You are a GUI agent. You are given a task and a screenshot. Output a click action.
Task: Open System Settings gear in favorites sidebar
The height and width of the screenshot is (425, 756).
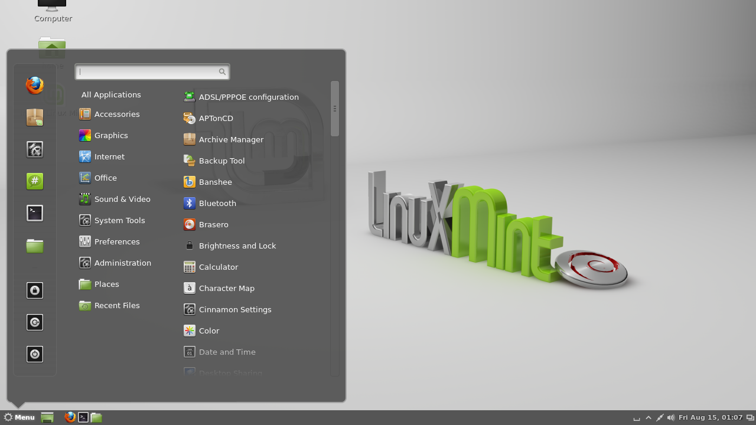pyautogui.click(x=35, y=149)
